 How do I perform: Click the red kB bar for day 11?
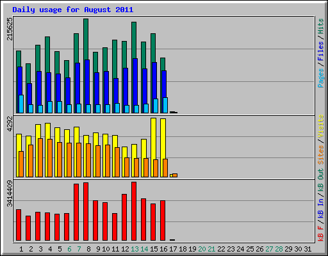[x=115, y=227]
